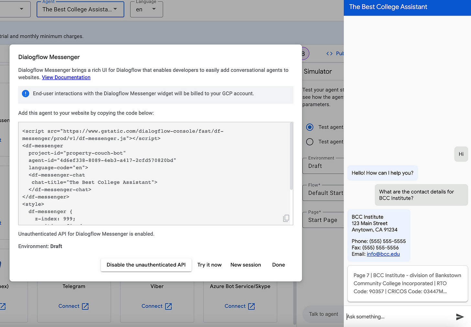Image resolution: width=471 pixels, height=327 pixels.
Task: Click the chat-title line in the code
Action: point(94,182)
